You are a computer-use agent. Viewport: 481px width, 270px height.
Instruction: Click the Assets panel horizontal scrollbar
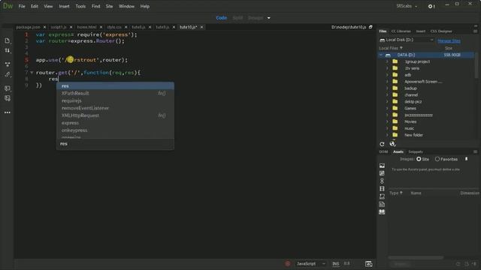416,257
